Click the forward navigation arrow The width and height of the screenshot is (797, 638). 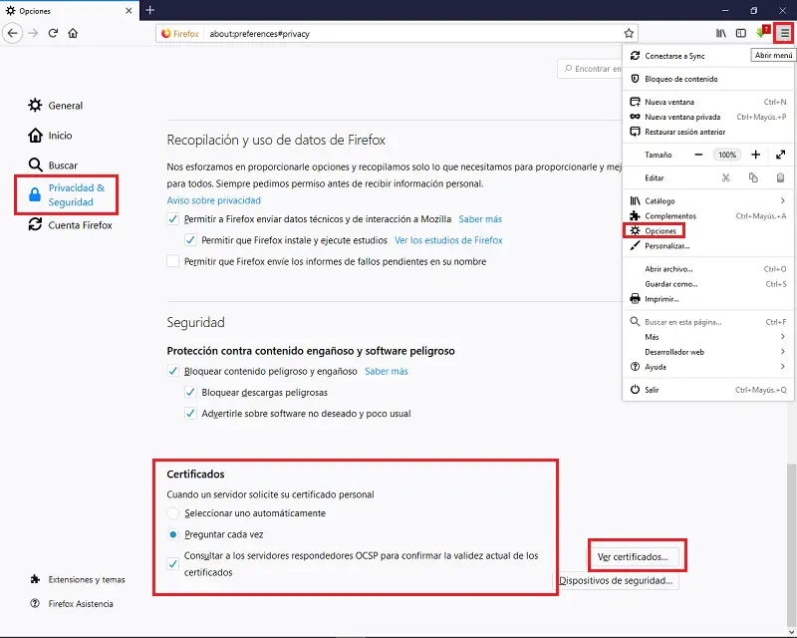33,34
